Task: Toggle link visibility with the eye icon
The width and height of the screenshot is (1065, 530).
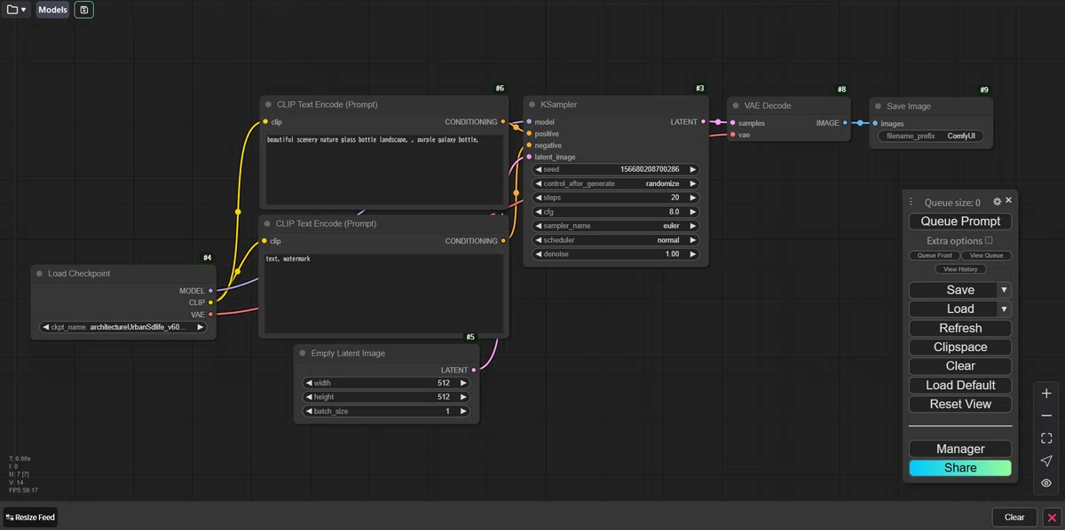Action: click(1046, 483)
